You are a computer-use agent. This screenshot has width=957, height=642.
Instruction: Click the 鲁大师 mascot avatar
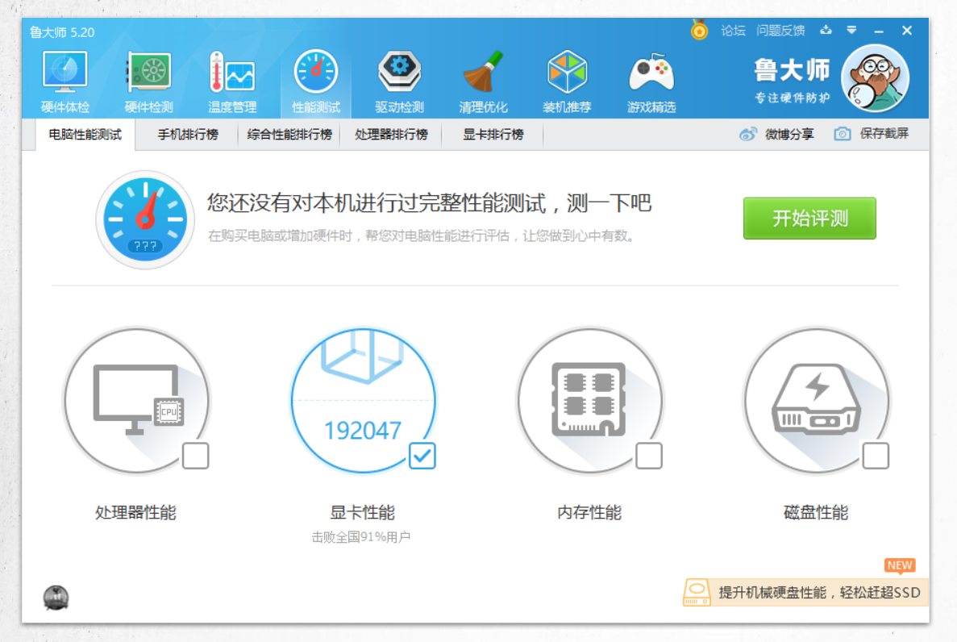(x=876, y=79)
